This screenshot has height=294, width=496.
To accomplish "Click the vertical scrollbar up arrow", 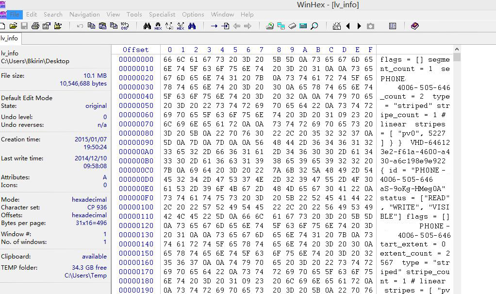I will tap(457, 49).
